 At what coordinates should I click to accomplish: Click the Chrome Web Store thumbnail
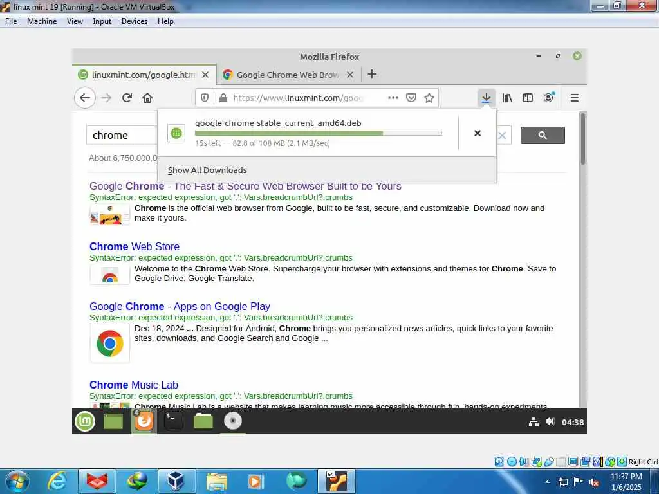(109, 275)
